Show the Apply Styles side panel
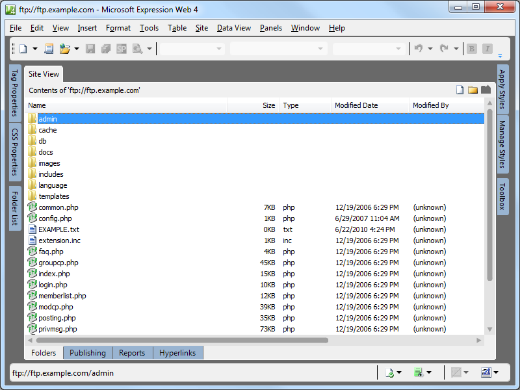The height and width of the screenshot is (390, 520). tap(502, 89)
